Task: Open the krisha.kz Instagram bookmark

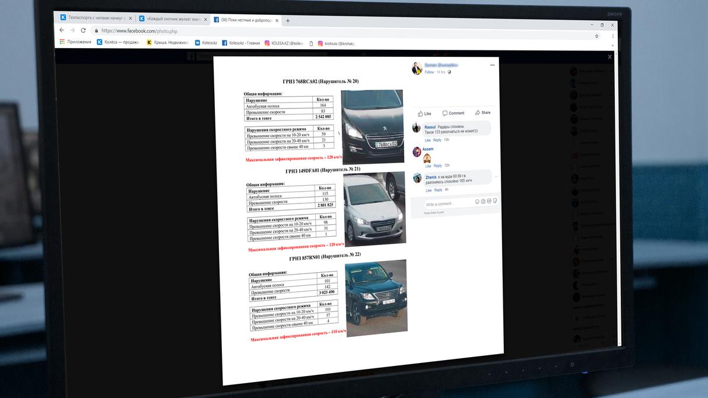Action: [x=336, y=44]
